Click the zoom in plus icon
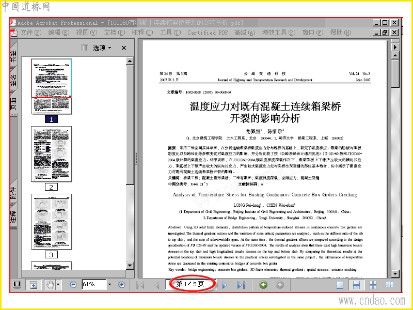 [121, 285]
